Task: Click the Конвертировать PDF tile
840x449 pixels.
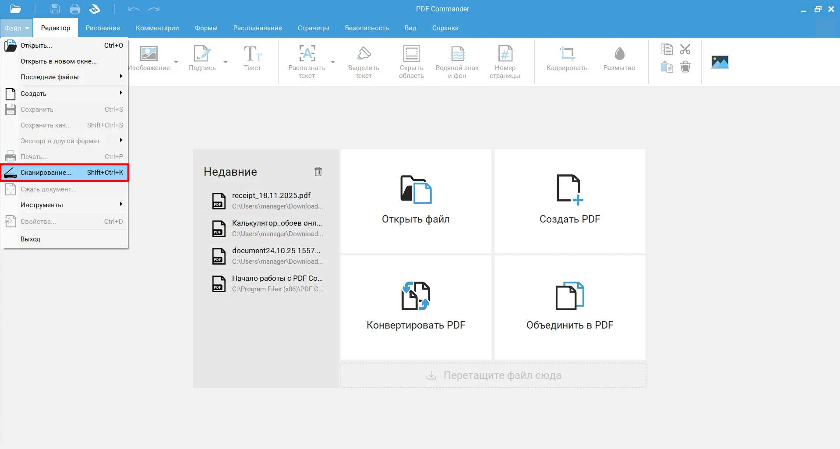Action: pyautogui.click(x=416, y=307)
